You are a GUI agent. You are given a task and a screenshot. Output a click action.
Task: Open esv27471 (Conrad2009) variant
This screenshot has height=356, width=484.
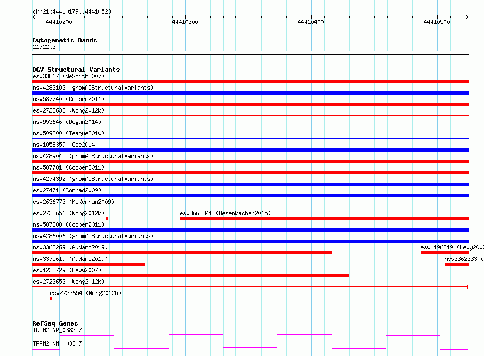67,190
